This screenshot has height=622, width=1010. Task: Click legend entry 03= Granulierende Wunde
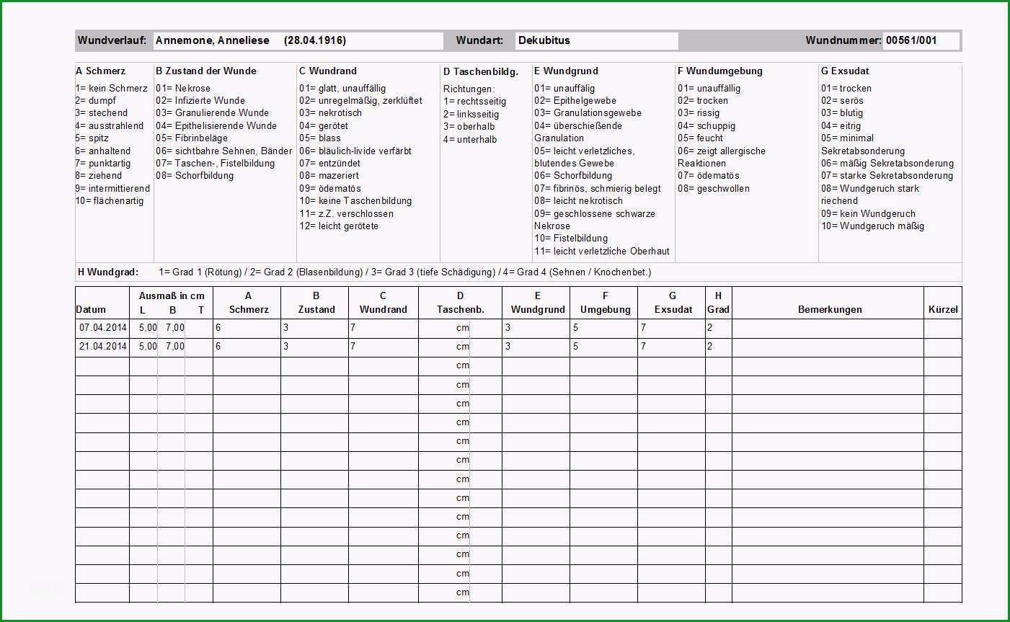tap(212, 113)
